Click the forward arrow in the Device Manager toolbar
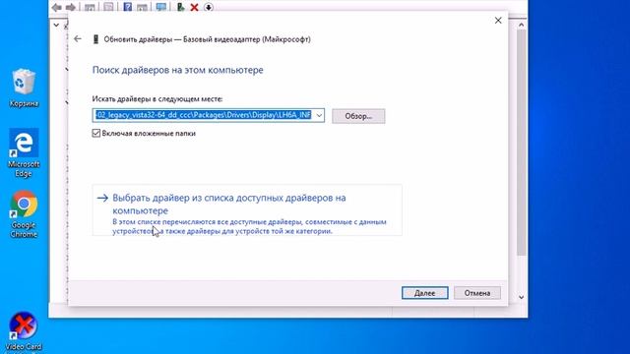 71,7
